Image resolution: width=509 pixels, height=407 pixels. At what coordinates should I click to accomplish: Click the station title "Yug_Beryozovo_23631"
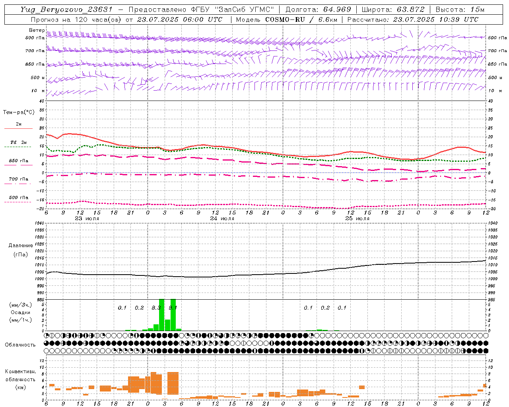coord(66,10)
